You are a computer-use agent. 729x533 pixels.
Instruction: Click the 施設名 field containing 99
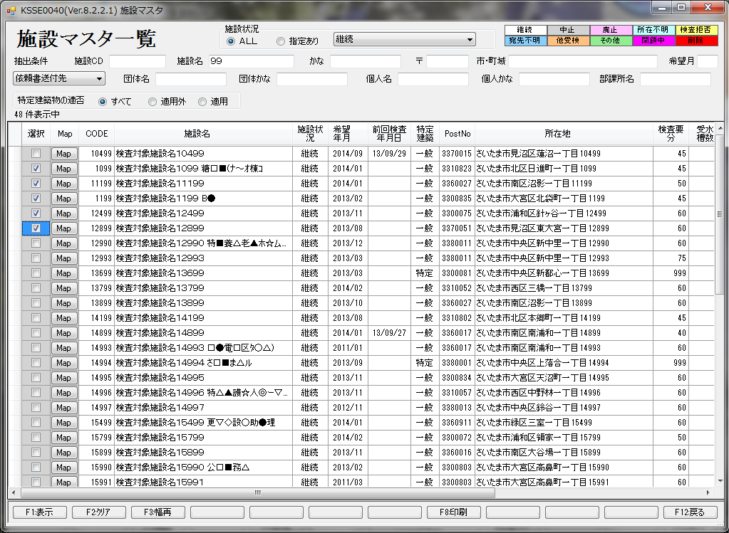pos(251,61)
